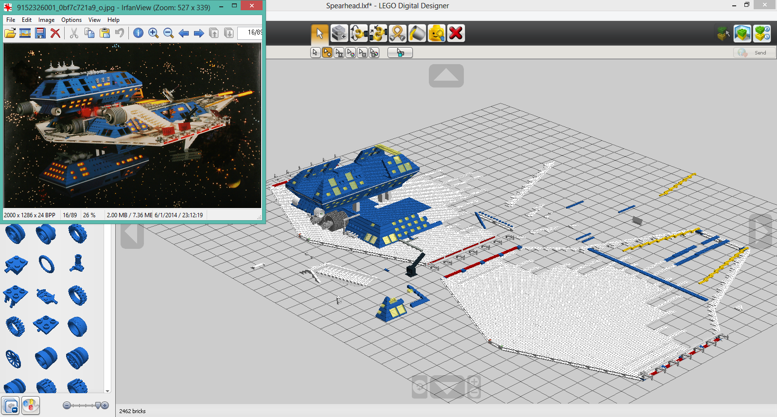Show image information in IrfanView
This screenshot has width=777, height=417.
[138, 33]
